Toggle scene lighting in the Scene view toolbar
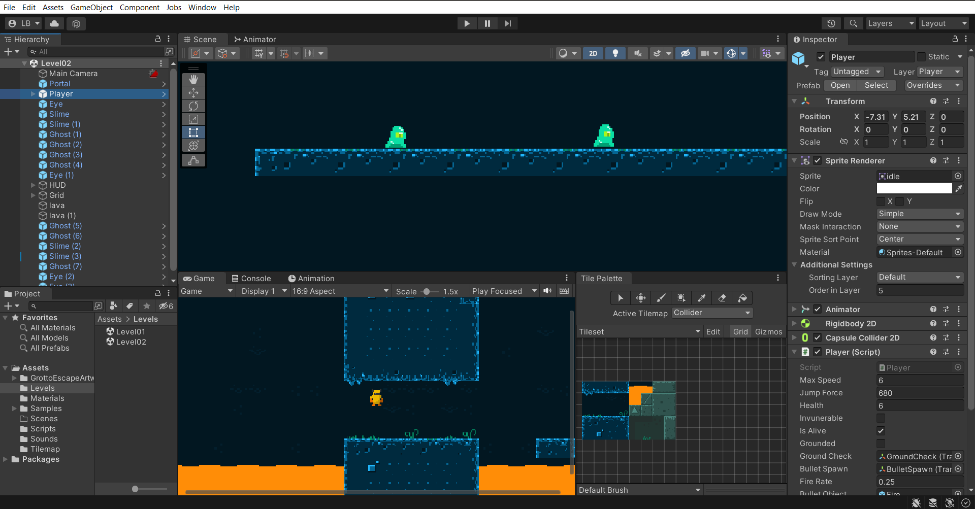 tap(615, 53)
